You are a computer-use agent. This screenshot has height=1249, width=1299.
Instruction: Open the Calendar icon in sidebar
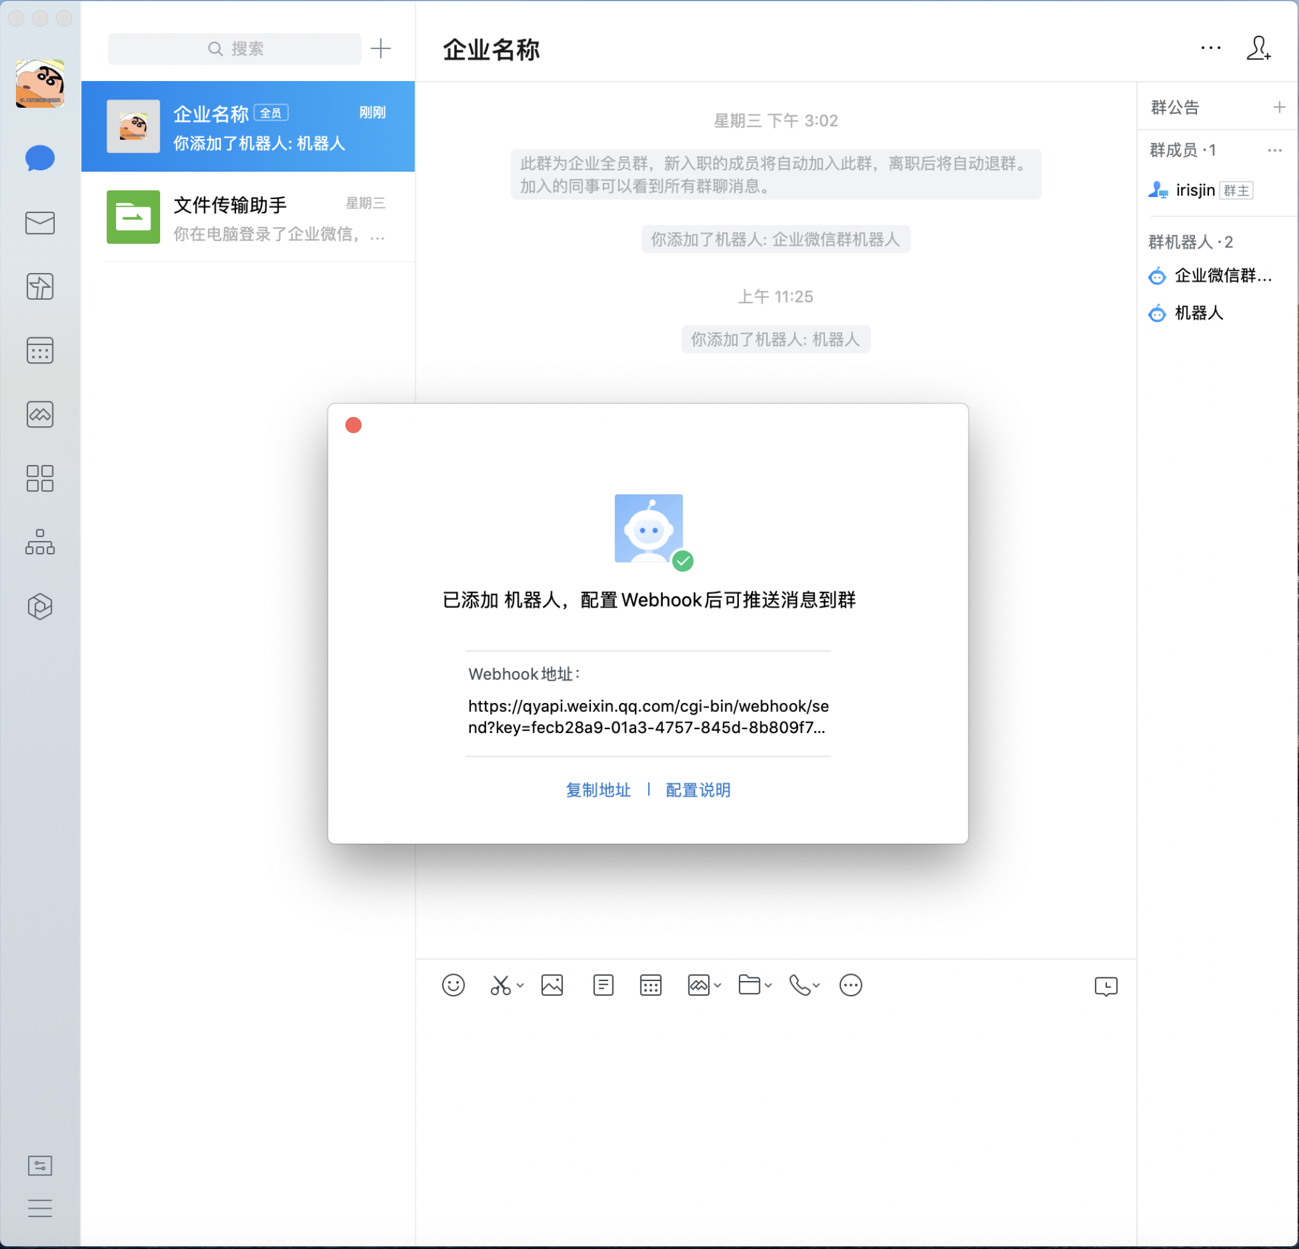tap(40, 350)
